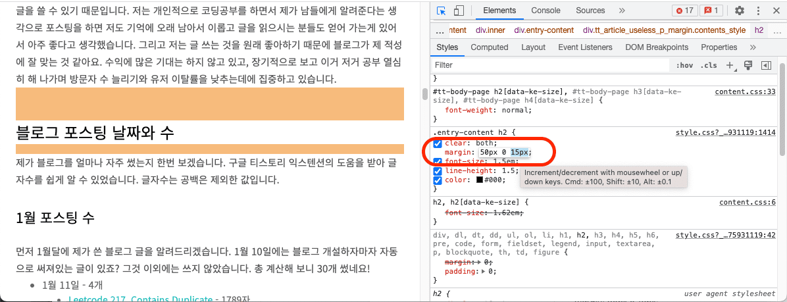Select div.tt_article_useless_p_margin.contents_style breadcrumb
The height and width of the screenshot is (302, 787).
(x=664, y=30)
